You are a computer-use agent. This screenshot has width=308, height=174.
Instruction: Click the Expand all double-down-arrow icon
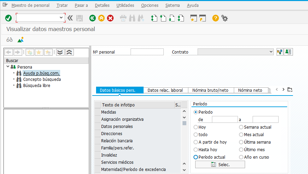point(60,52)
